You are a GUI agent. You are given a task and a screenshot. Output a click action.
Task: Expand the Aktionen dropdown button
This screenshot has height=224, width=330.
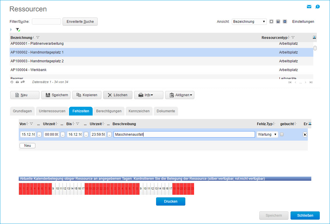point(179,95)
